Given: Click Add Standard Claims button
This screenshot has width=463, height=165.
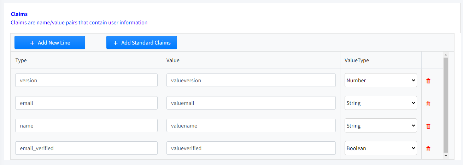Looking at the screenshot, I should pos(142,42).
